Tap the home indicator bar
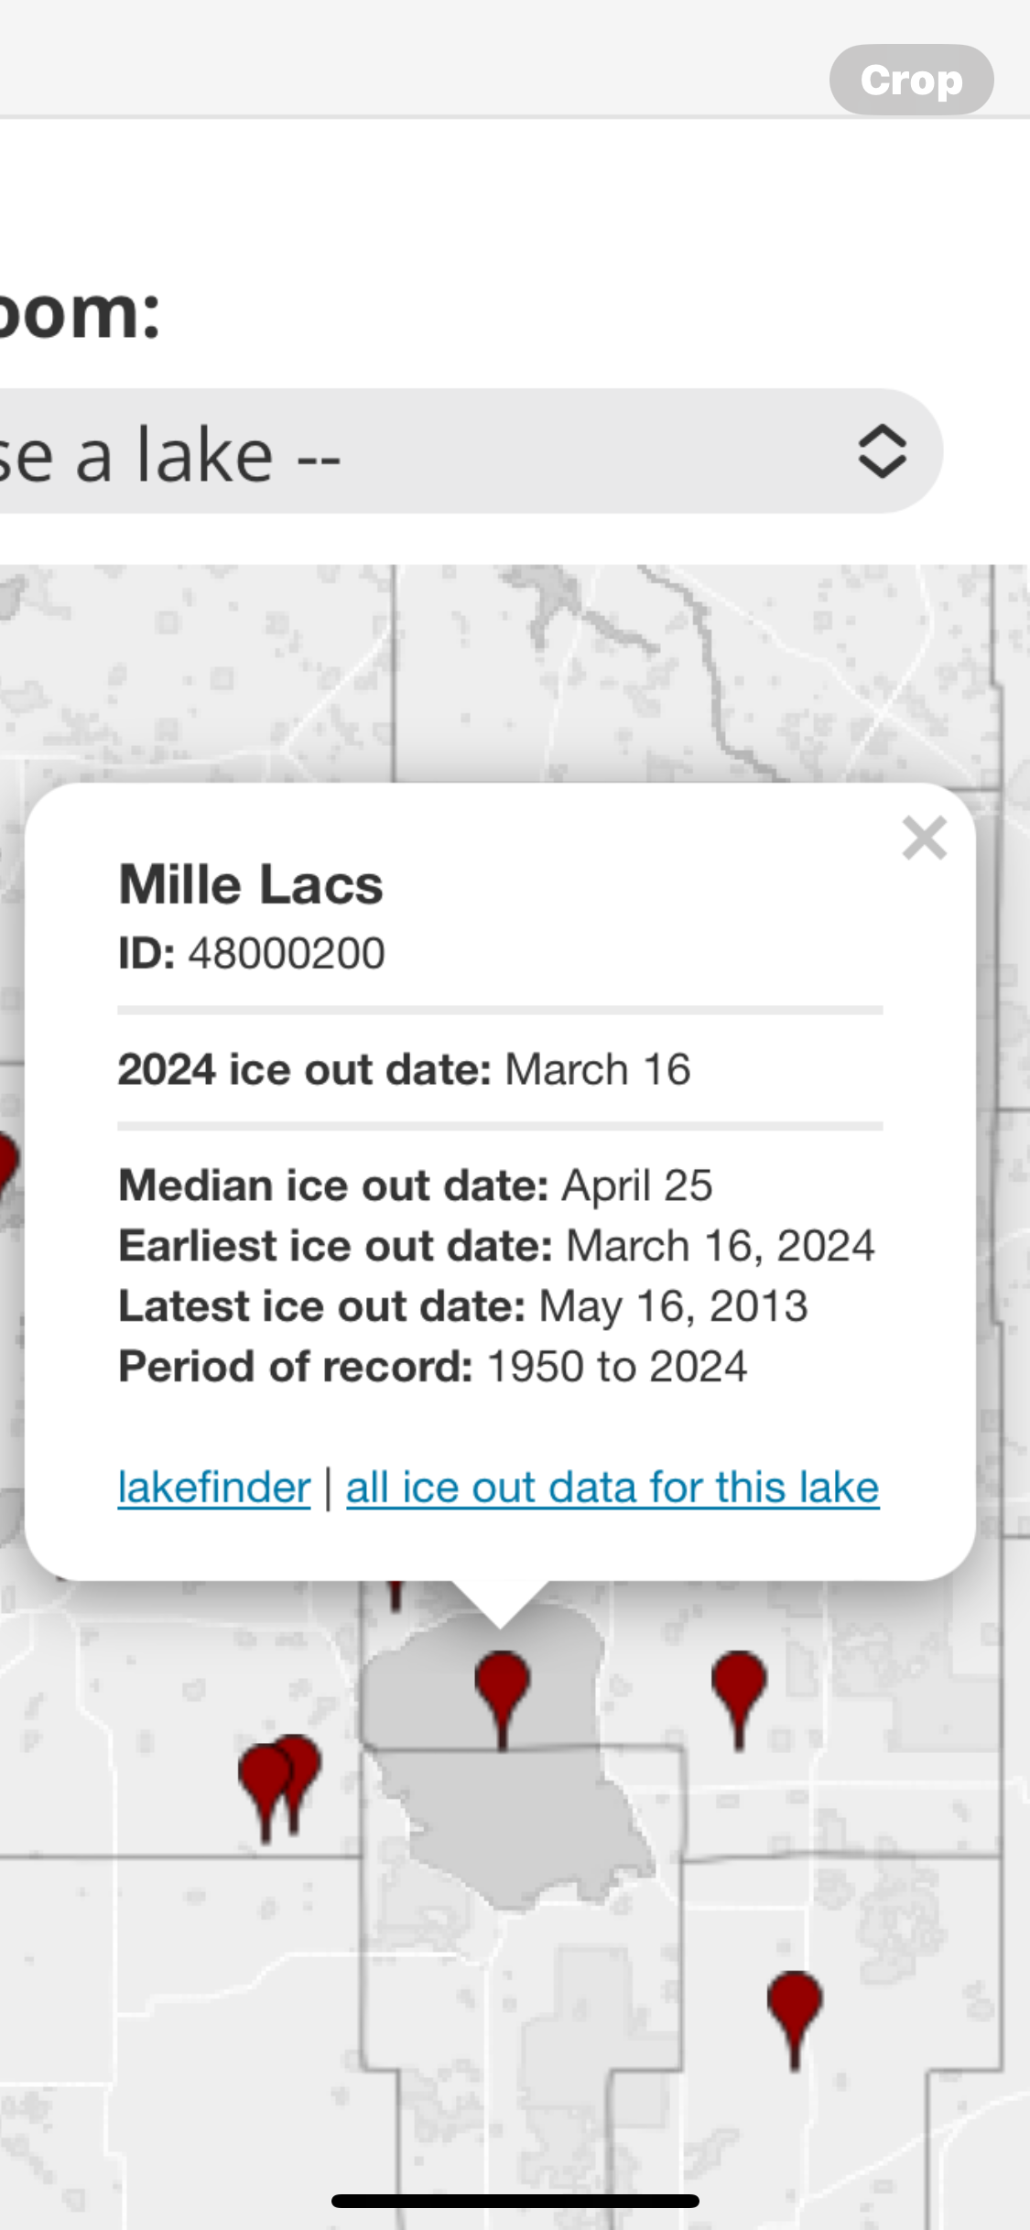The image size is (1030, 2230). coord(515,2201)
